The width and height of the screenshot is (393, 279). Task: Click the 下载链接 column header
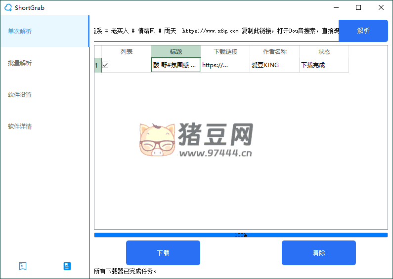coord(225,51)
